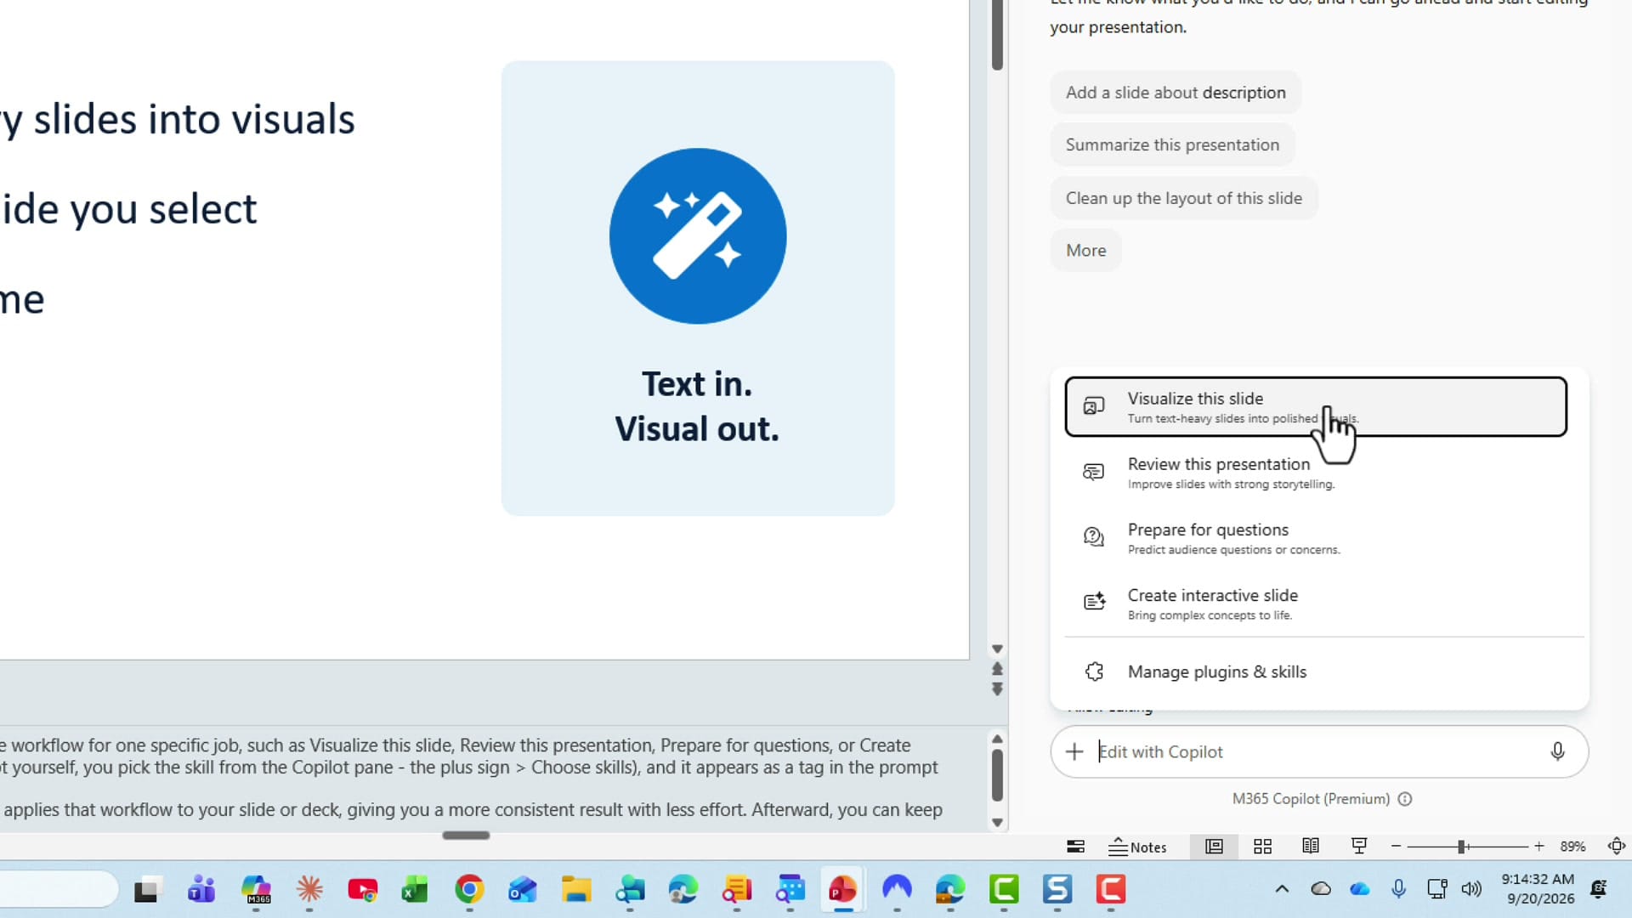
Task: Open File Explorer from the taskbar
Action: [x=576, y=890]
